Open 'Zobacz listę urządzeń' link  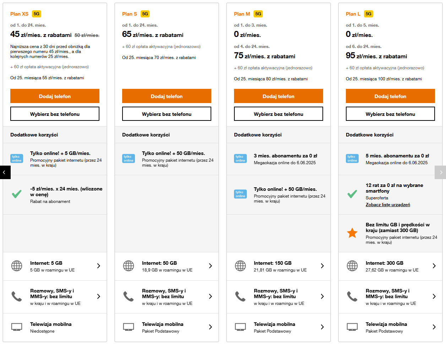[x=388, y=205]
